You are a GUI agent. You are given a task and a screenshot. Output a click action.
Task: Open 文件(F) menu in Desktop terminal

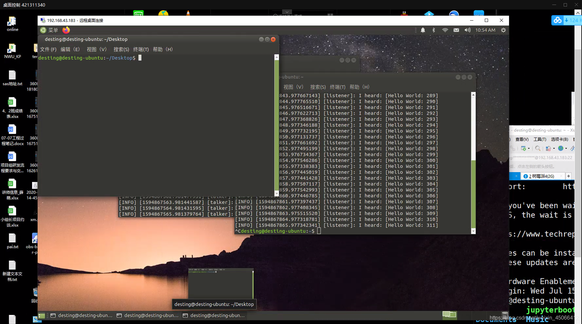48,49
